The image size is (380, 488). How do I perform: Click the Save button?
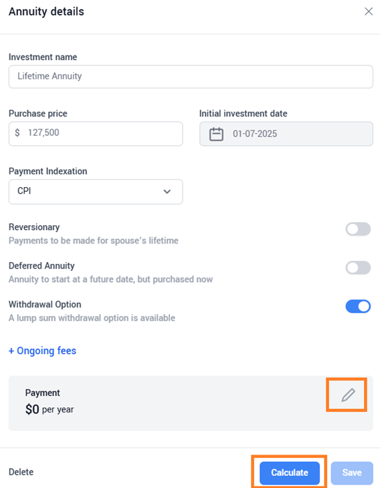tap(352, 473)
